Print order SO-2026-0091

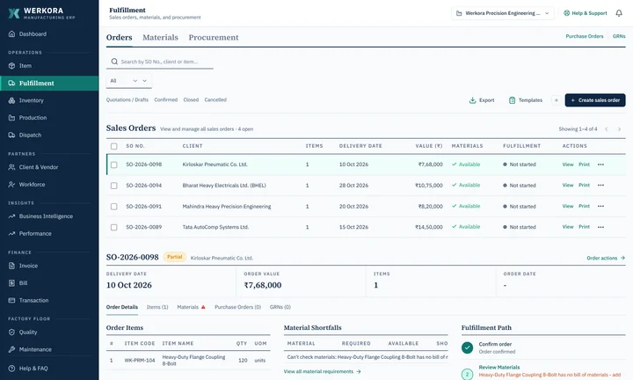(584, 206)
